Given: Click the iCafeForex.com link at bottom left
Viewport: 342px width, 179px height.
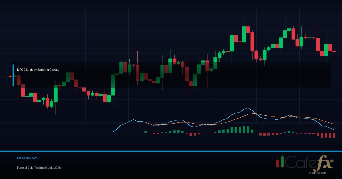Looking at the screenshot, I should click(27, 158).
